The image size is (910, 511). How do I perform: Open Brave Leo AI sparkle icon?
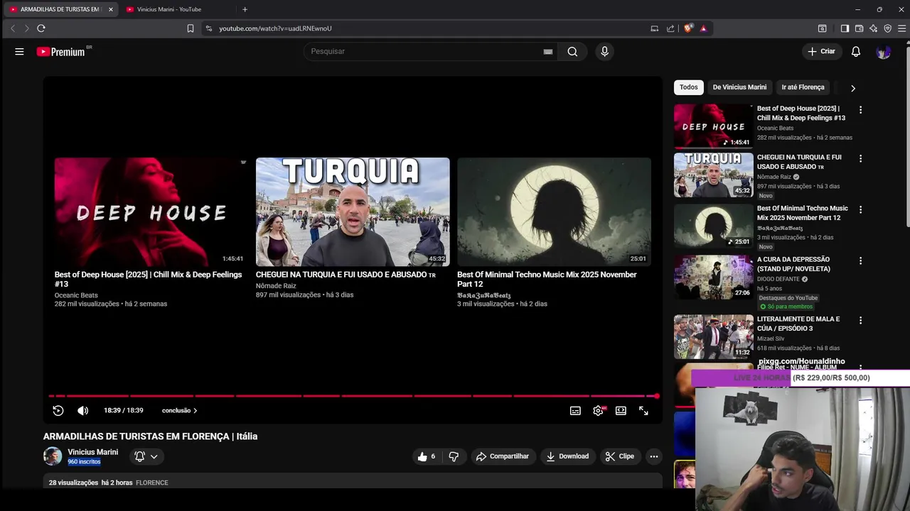click(x=873, y=28)
